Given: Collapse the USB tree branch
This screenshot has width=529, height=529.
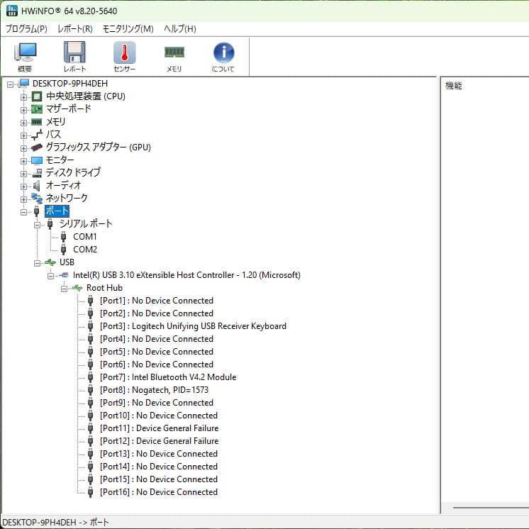Looking at the screenshot, I should 38,262.
